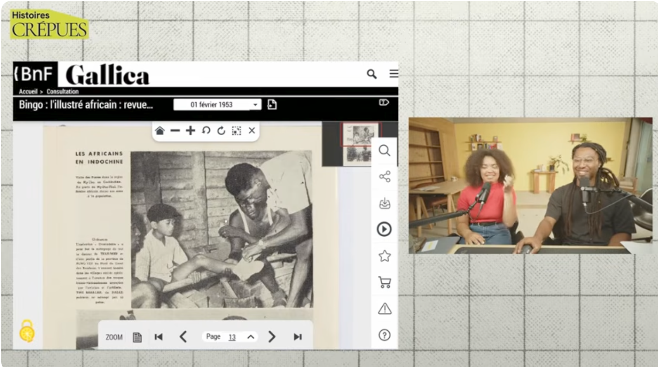The width and height of the screenshot is (658, 367).
Task: Select the second page thumbnail
Action: click(358, 155)
